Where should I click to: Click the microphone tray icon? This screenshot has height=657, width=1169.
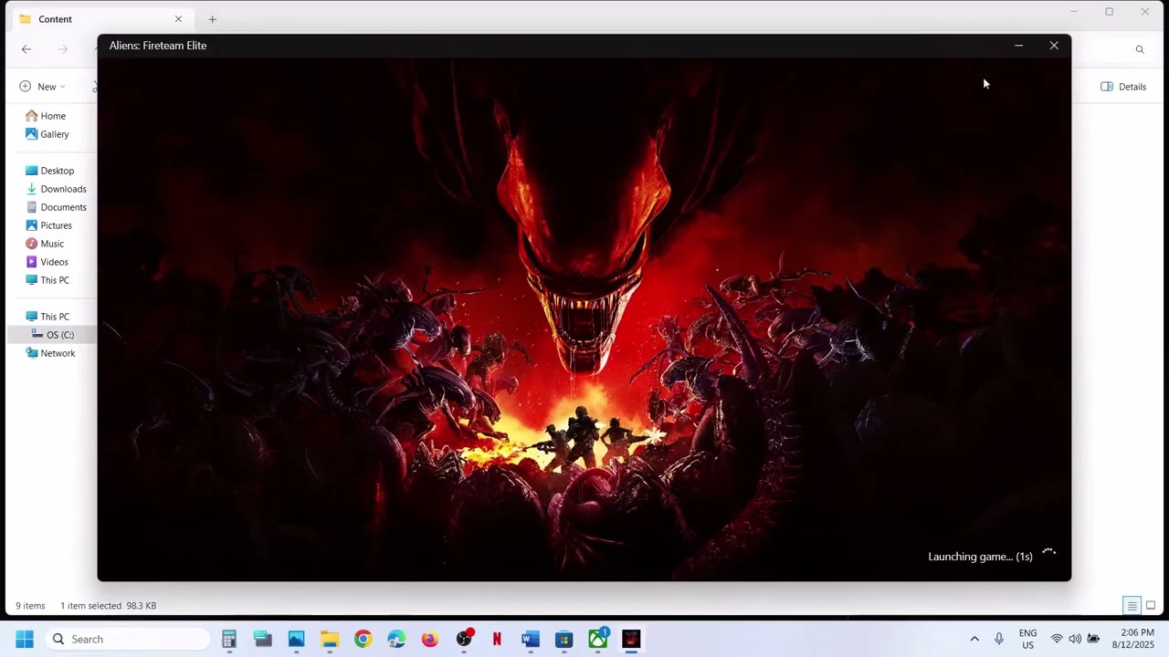[999, 639]
